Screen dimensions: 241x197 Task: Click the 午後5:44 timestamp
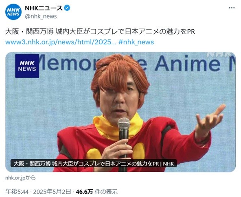17,191
